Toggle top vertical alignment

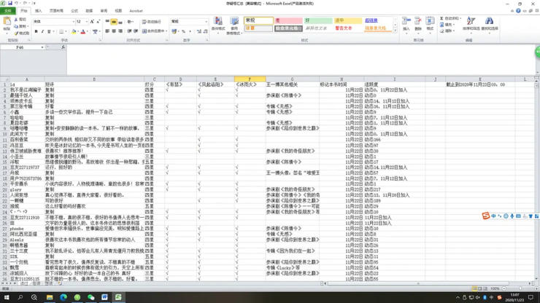tap(107, 22)
